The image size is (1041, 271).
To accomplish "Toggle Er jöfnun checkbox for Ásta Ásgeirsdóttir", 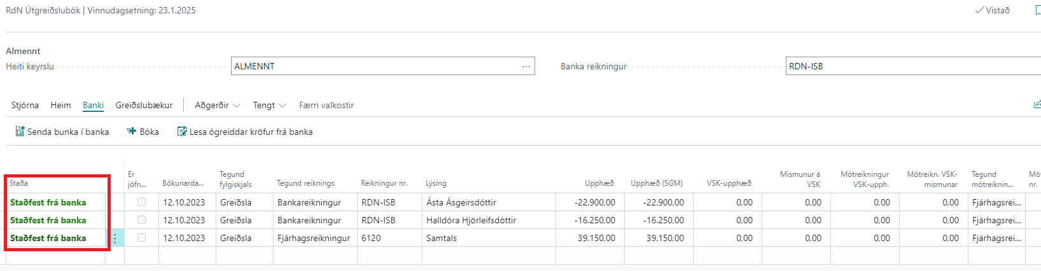I will pyautogui.click(x=141, y=202).
